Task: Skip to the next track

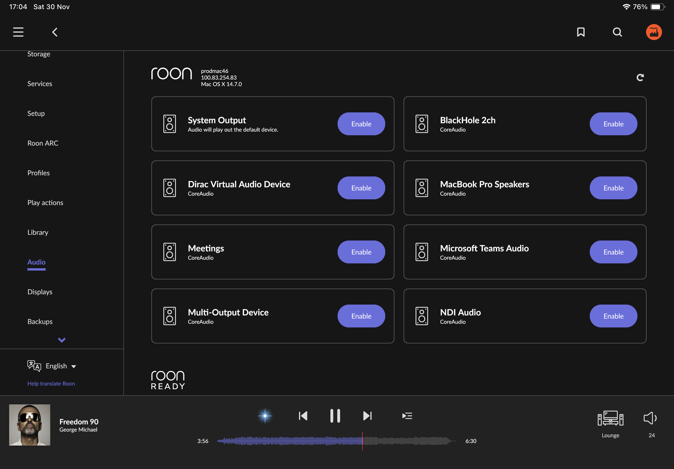Action: [367, 416]
